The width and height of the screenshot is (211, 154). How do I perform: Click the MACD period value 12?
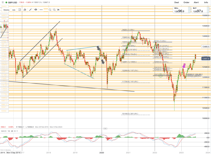9,131
